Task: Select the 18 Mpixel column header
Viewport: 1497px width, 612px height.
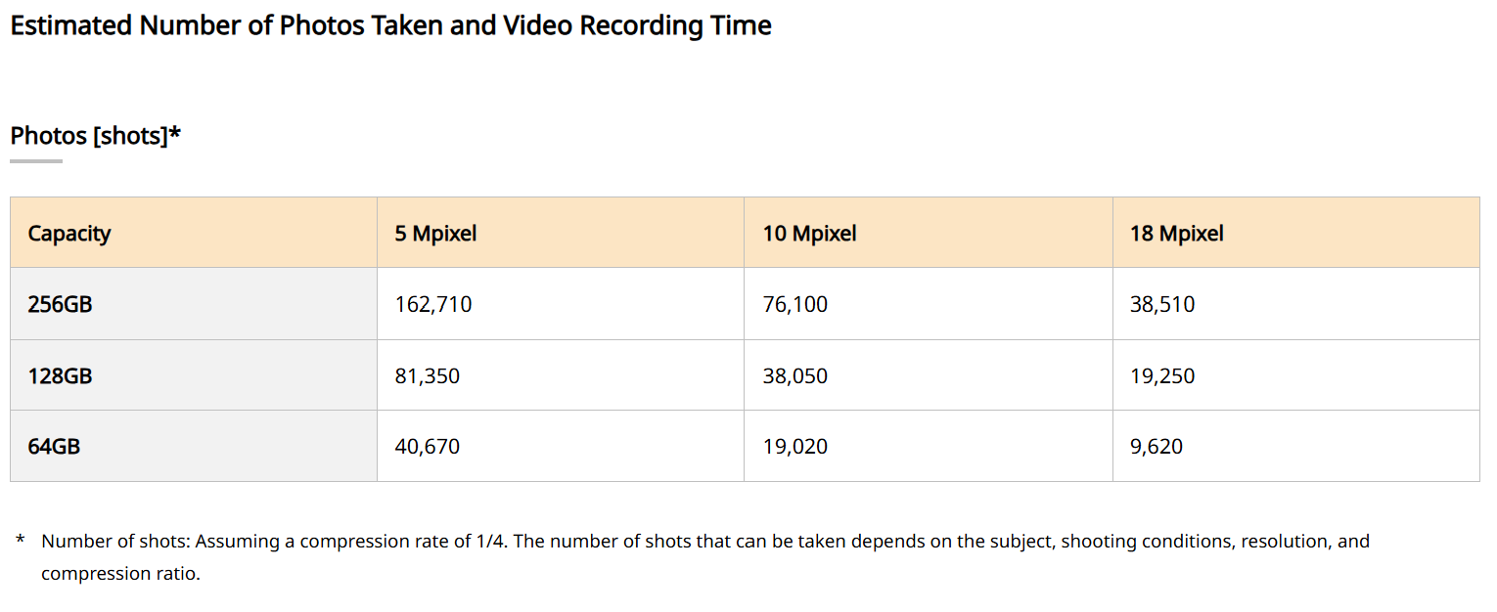Action: tap(1176, 234)
